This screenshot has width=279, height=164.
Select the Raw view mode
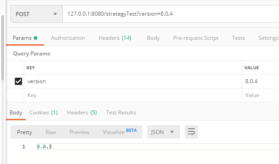click(51, 132)
